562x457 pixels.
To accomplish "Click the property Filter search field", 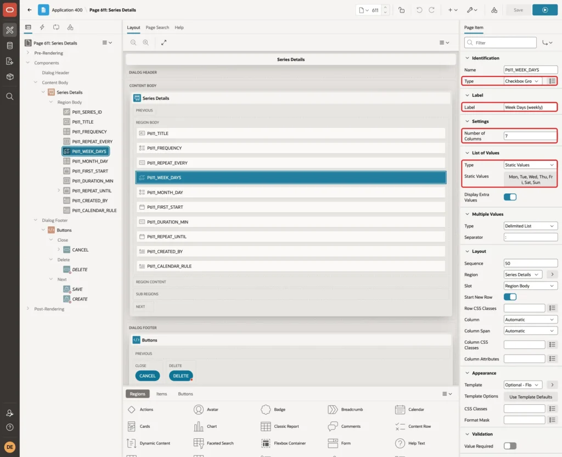I will pyautogui.click(x=501, y=43).
